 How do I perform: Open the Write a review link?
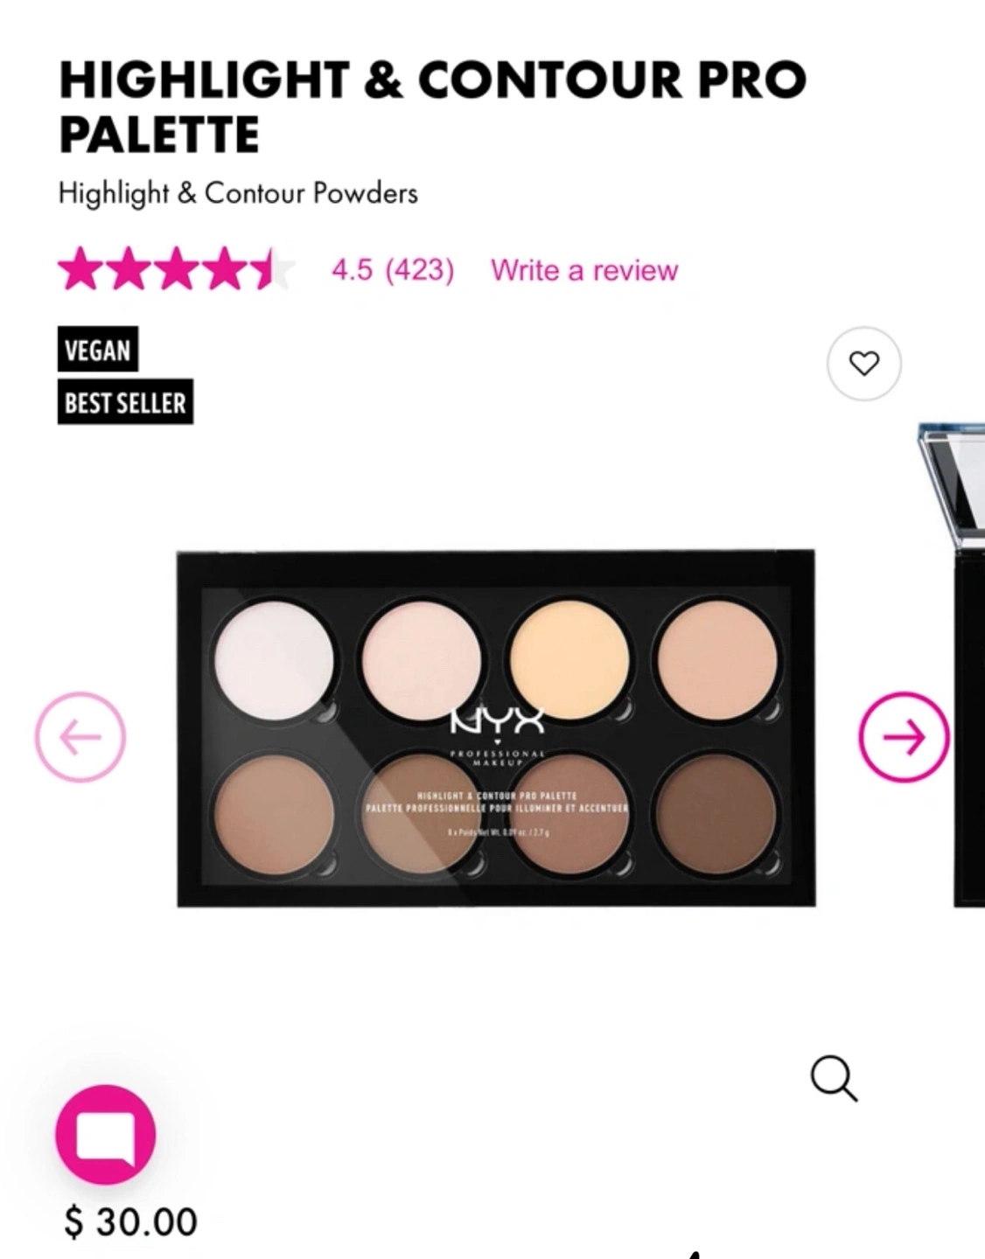pyautogui.click(x=584, y=270)
